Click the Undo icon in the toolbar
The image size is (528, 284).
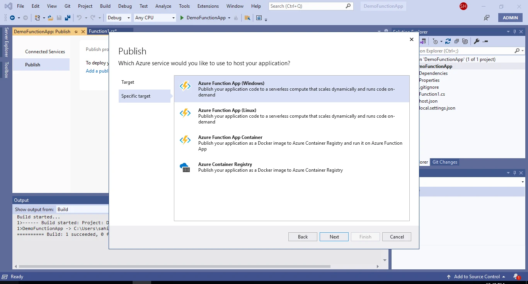79,18
